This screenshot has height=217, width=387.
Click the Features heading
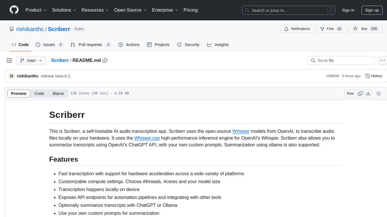pos(64,159)
